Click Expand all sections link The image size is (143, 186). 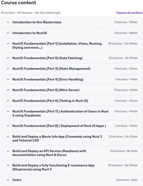point(129,13)
